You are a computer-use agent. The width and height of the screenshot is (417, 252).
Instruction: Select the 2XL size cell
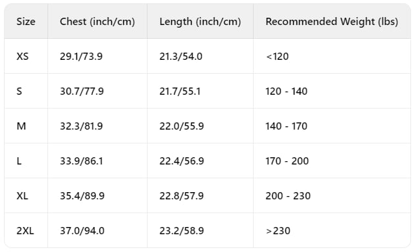(x=25, y=230)
